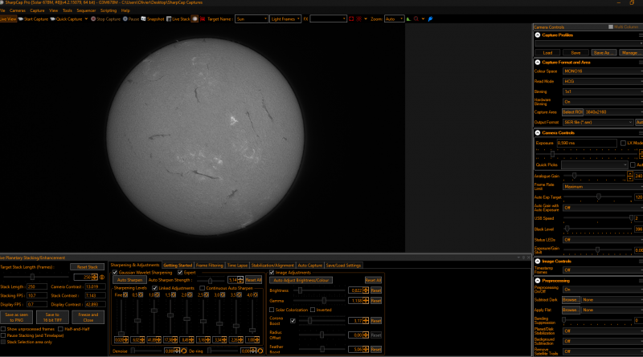Viewport: 643px width, 357px height.
Task: Switch to the Frame Filtering tab
Action: click(x=210, y=266)
